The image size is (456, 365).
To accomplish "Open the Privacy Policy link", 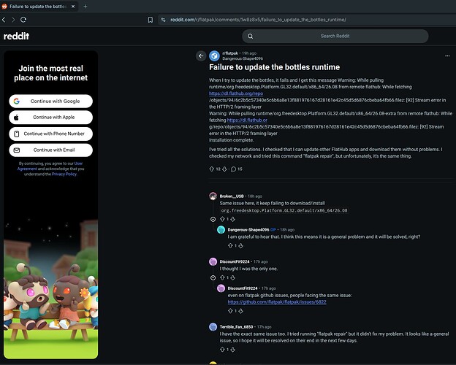I will pos(64,174).
